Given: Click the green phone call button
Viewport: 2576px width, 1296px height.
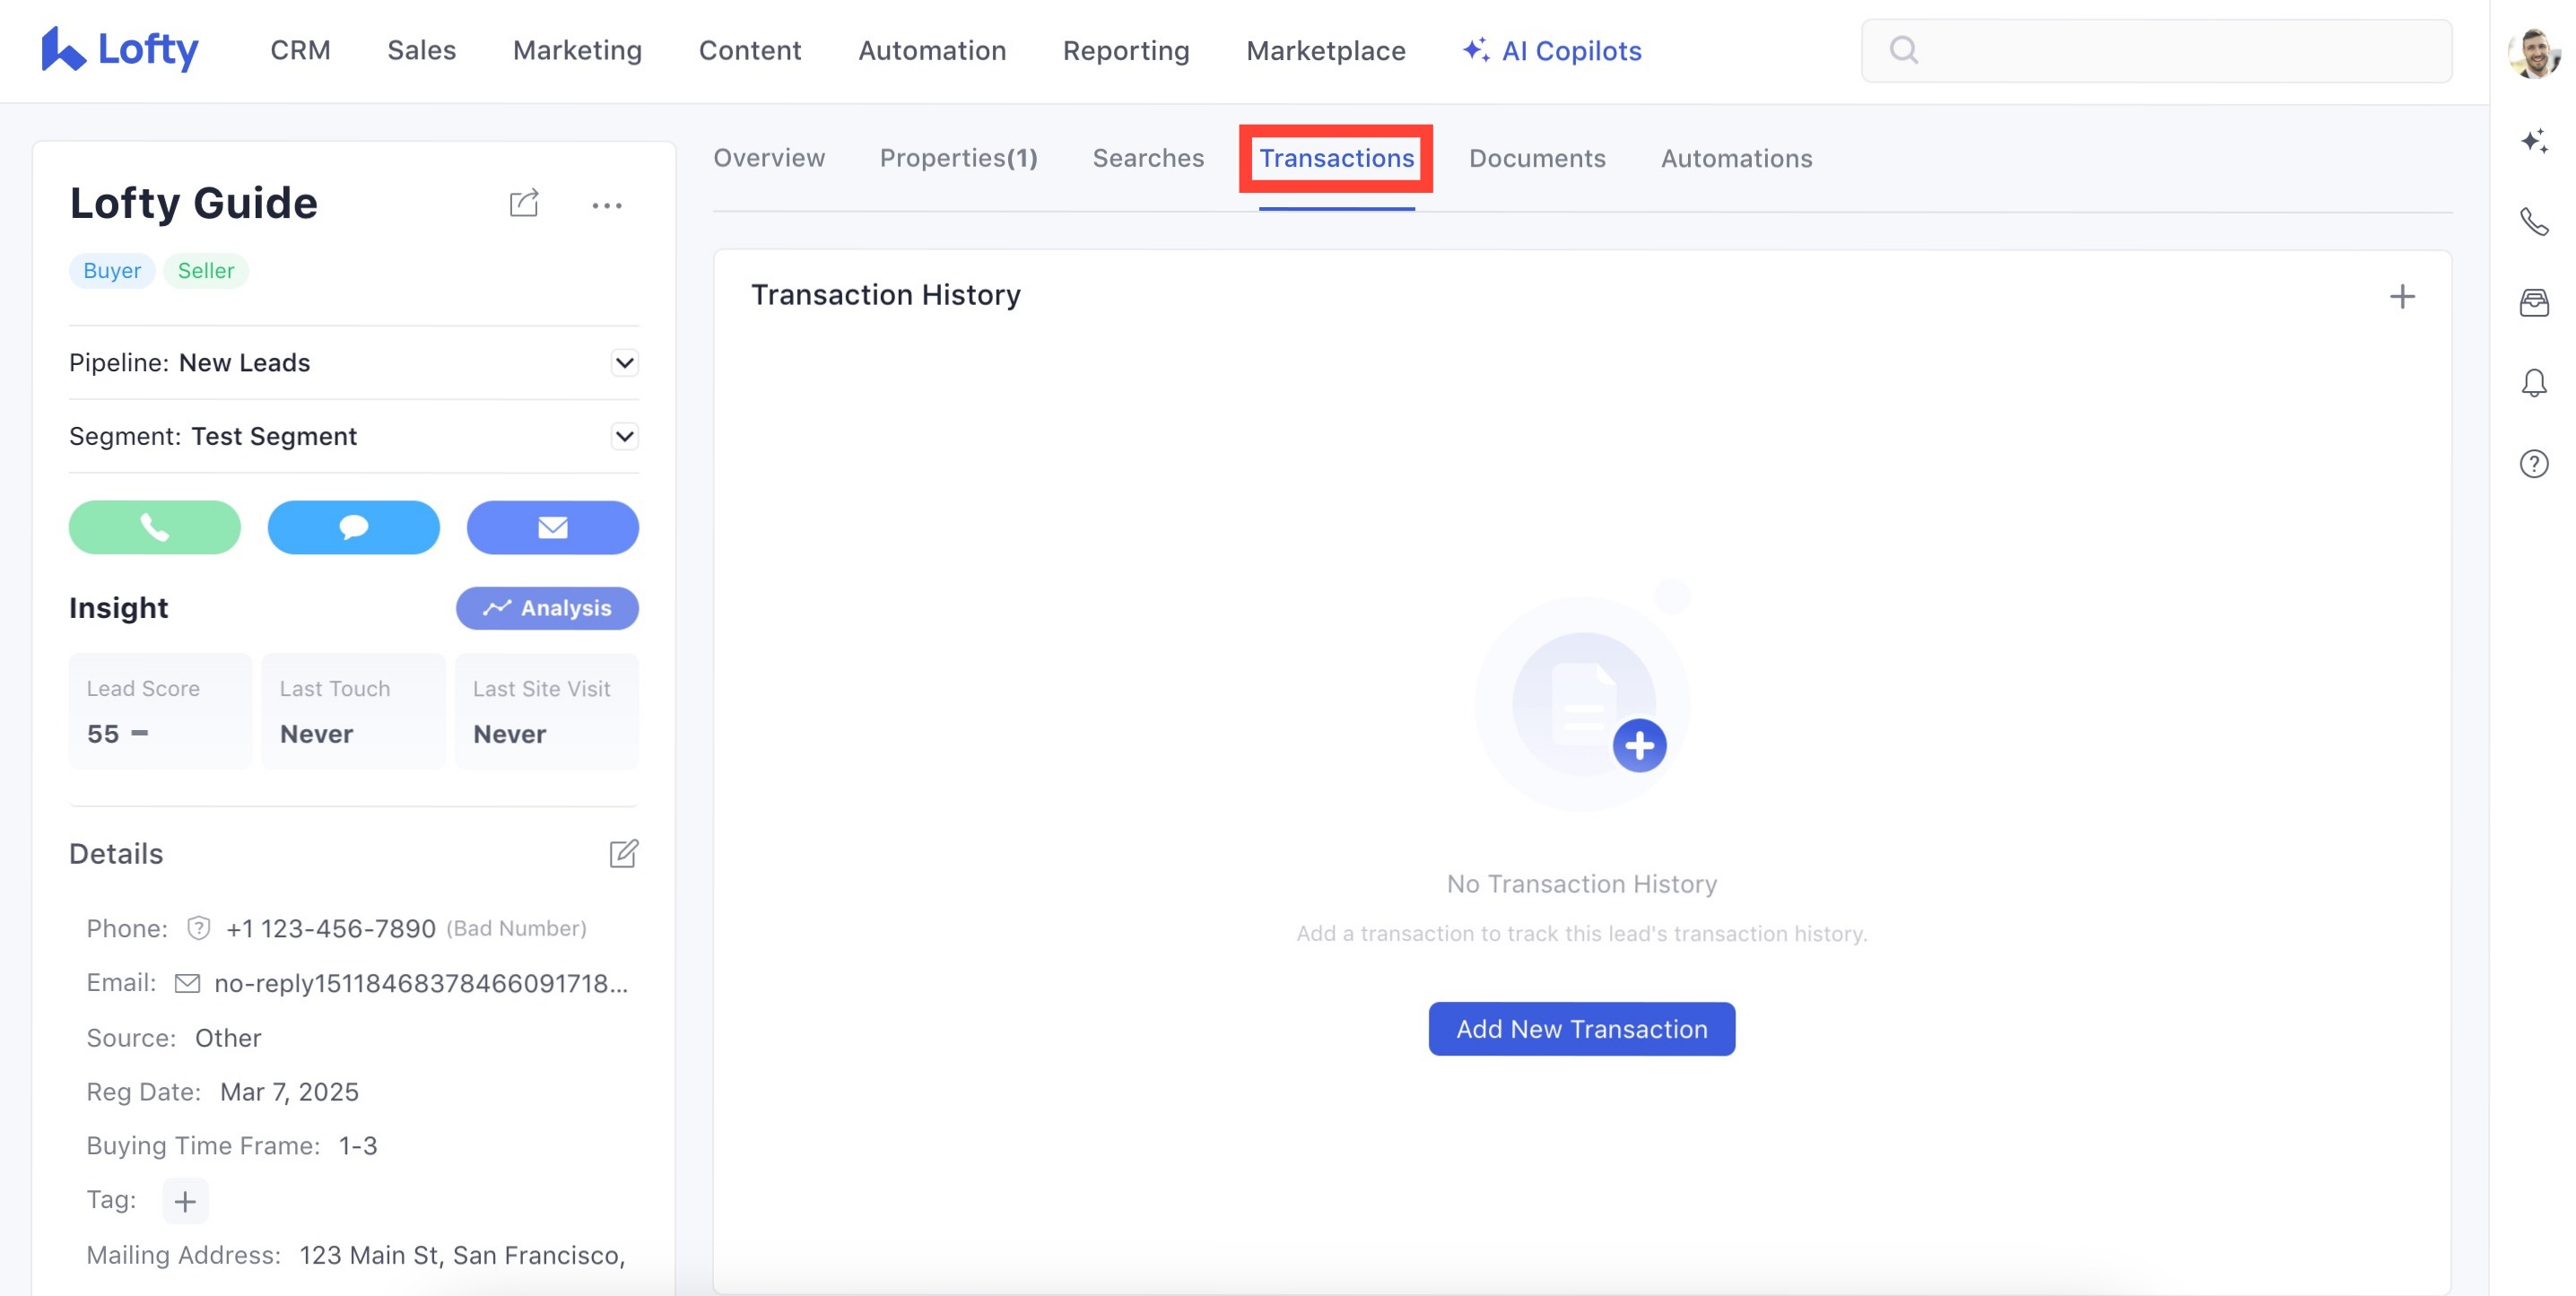Looking at the screenshot, I should [154, 527].
